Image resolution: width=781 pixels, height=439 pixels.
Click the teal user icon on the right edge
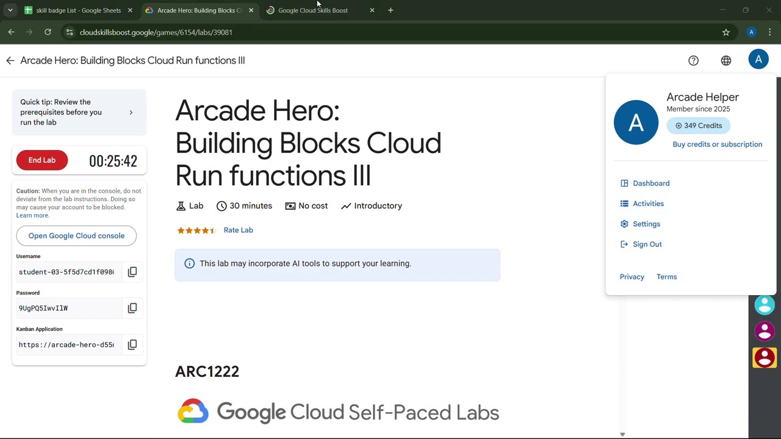click(765, 305)
